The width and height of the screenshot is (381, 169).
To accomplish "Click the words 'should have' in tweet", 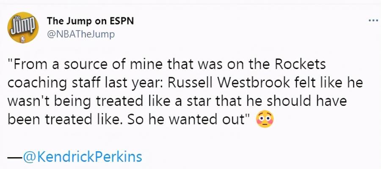I will (x=307, y=101).
